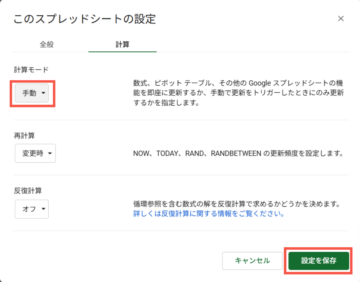This screenshot has width=360, height=282.
Task: Click the 計算モード heading text
Action: tap(31, 70)
